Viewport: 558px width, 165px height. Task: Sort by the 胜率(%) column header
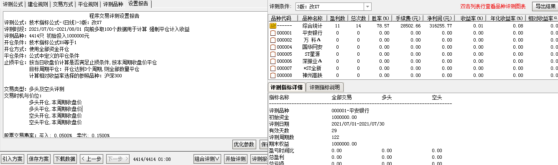381,18
